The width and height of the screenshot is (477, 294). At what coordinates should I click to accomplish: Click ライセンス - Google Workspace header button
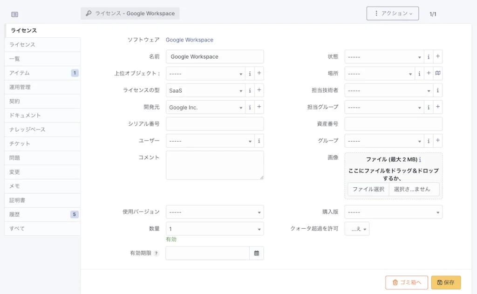(130, 14)
